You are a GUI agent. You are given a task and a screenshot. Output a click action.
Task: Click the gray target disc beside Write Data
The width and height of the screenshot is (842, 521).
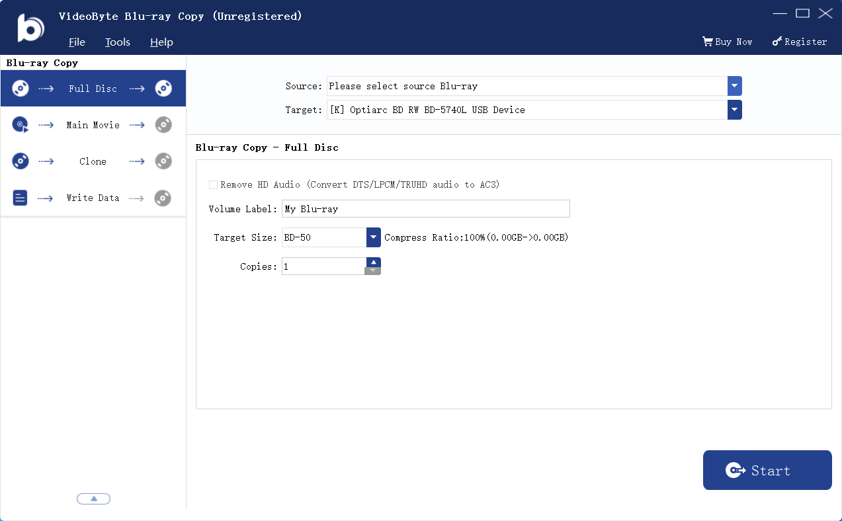[163, 198]
